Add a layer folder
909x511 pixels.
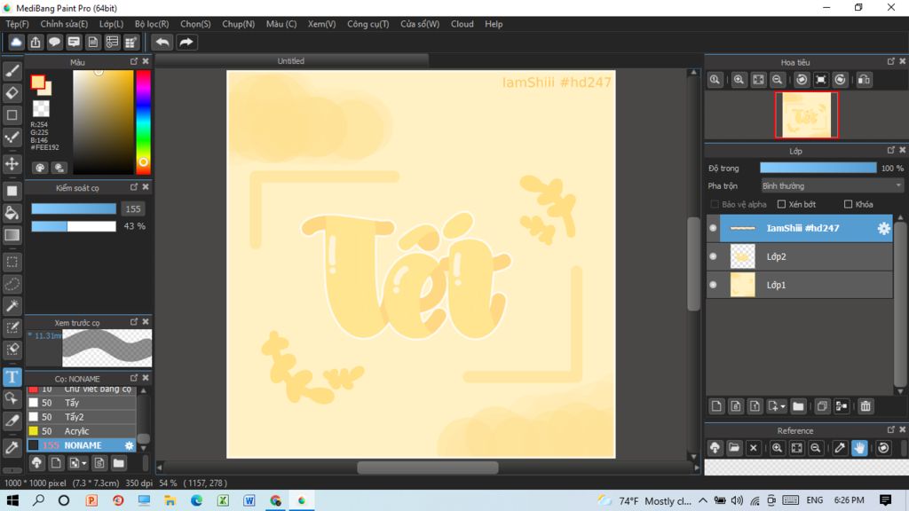pyautogui.click(x=798, y=406)
